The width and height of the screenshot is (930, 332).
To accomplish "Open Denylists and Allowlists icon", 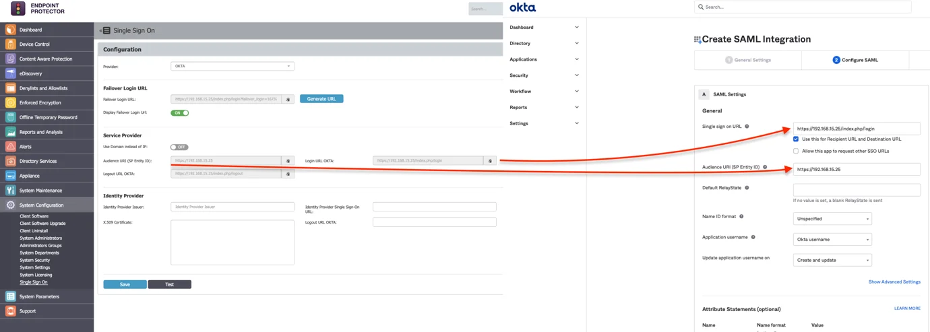I will click(x=10, y=88).
